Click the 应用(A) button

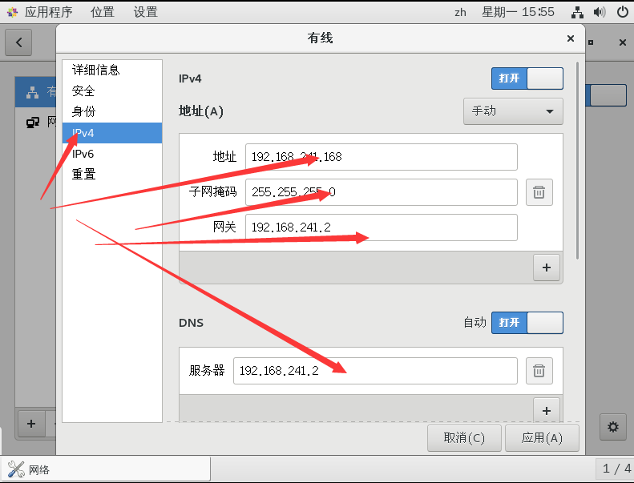(542, 438)
